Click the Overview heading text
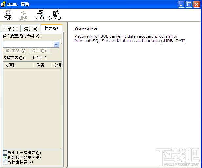This screenshot has height=168, width=202. click(86, 29)
